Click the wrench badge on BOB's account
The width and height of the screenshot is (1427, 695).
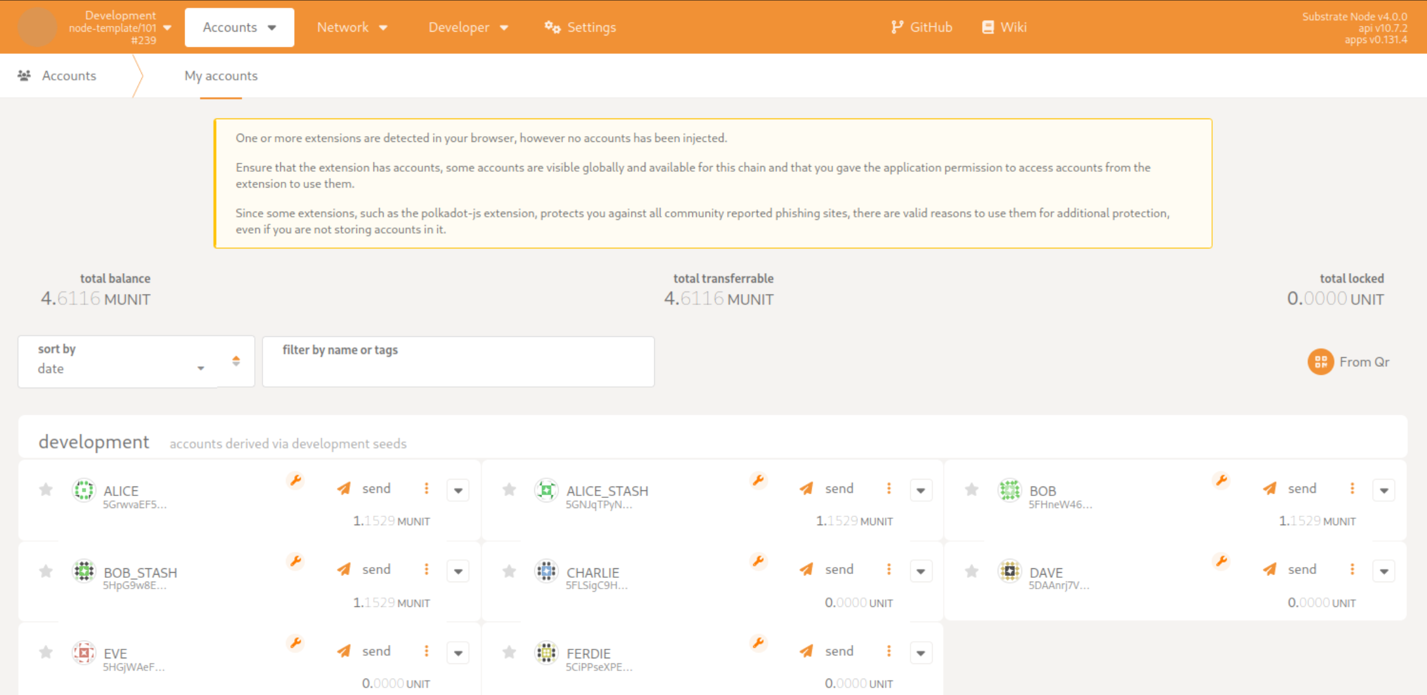(x=1221, y=480)
